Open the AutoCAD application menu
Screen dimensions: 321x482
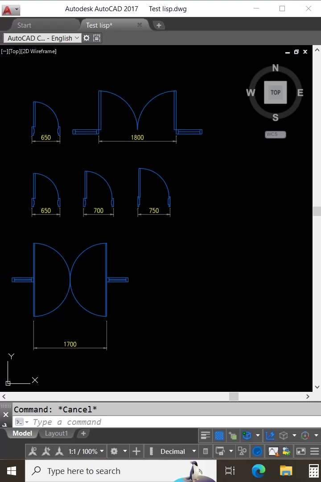pos(11,10)
